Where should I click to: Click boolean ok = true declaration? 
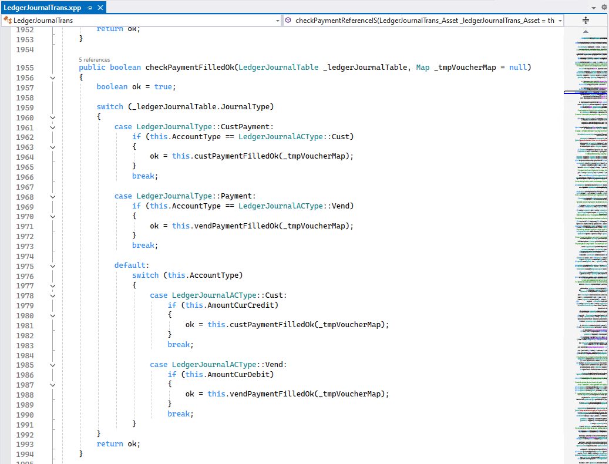click(x=136, y=86)
